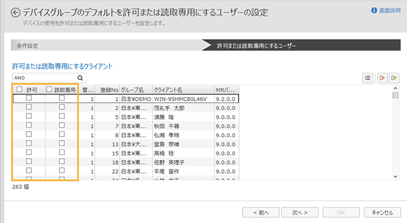Check 読取専用 for 茂礼手 太郎

pos(62,107)
